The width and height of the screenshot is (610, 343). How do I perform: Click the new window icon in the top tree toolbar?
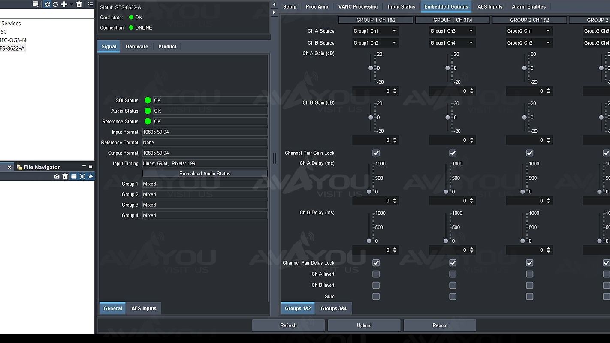(36, 4)
